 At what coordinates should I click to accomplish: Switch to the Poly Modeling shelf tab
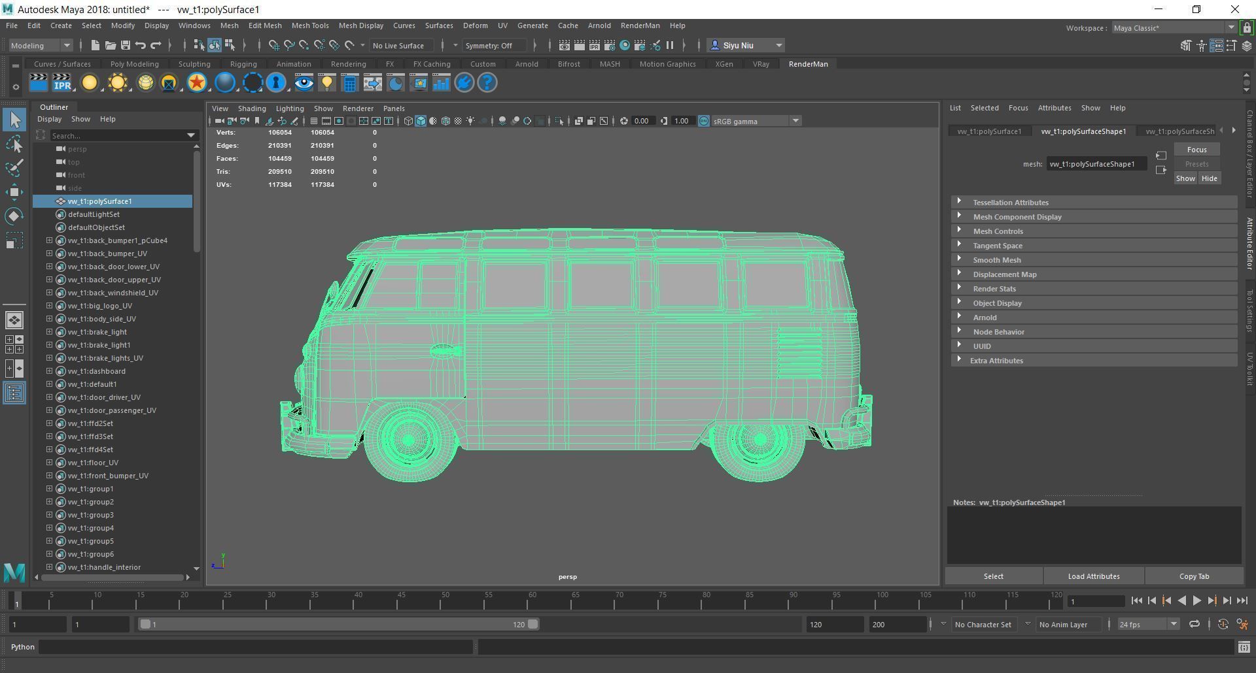tap(134, 64)
